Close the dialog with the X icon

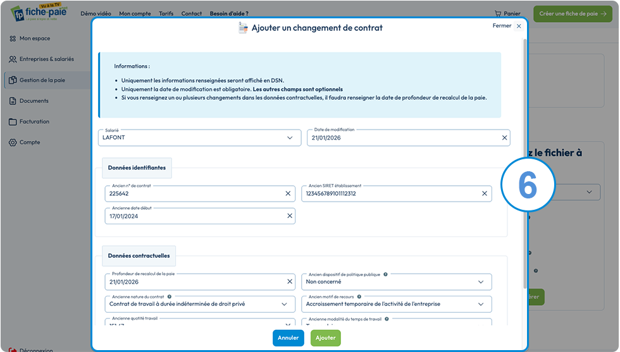pos(519,26)
